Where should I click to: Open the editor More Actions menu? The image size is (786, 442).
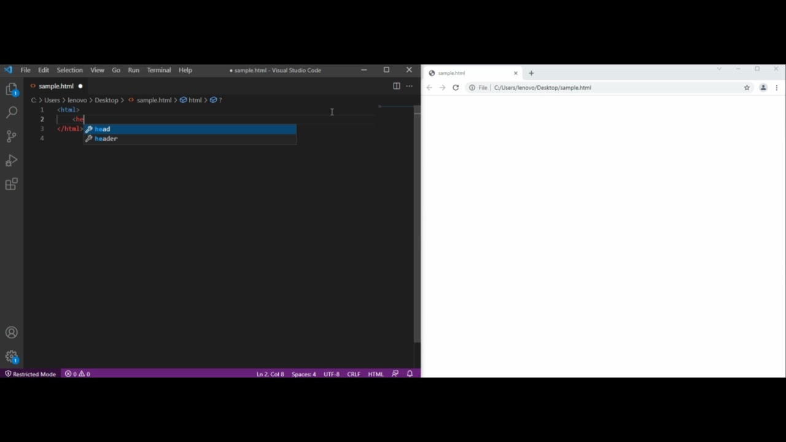pyautogui.click(x=409, y=86)
